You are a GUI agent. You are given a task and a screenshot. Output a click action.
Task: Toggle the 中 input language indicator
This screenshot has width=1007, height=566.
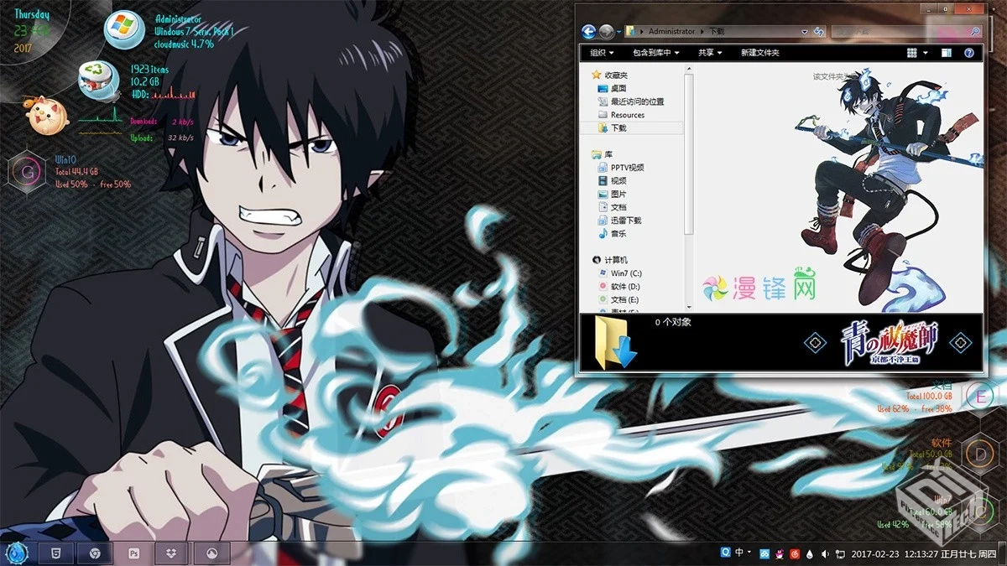(739, 553)
